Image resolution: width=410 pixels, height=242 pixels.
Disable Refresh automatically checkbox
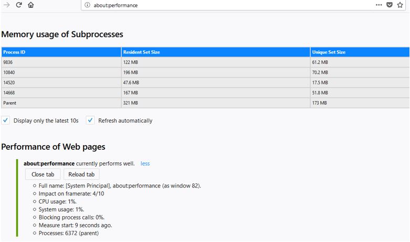click(x=90, y=120)
